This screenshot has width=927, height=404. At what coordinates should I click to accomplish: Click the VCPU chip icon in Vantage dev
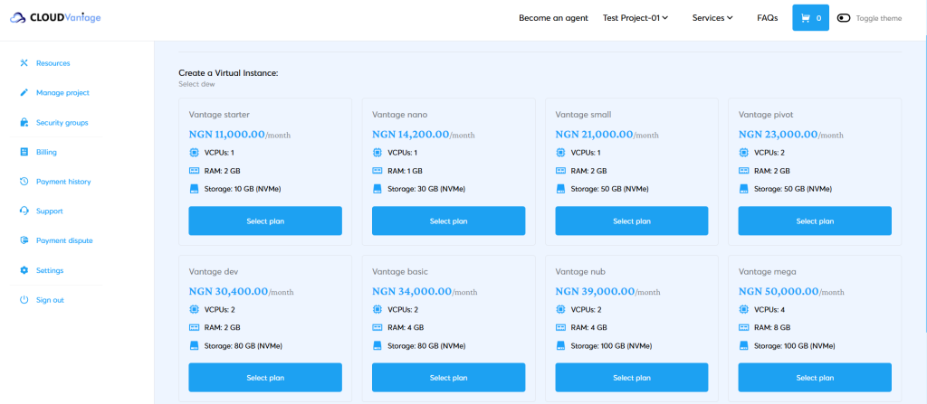tap(194, 309)
